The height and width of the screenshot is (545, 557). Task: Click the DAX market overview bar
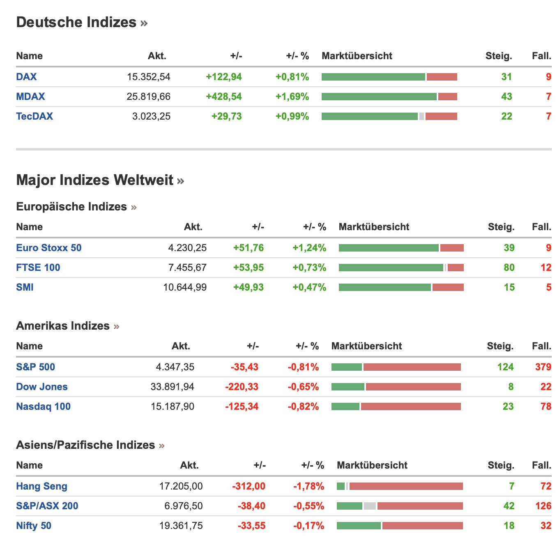click(x=389, y=77)
